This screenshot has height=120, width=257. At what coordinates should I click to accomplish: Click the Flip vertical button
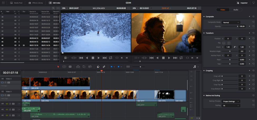(x=229, y=43)
